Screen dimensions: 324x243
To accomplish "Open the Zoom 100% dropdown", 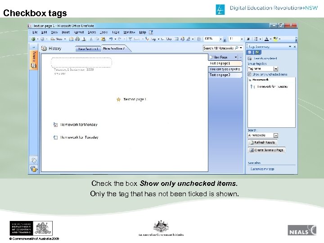I will [220, 39].
